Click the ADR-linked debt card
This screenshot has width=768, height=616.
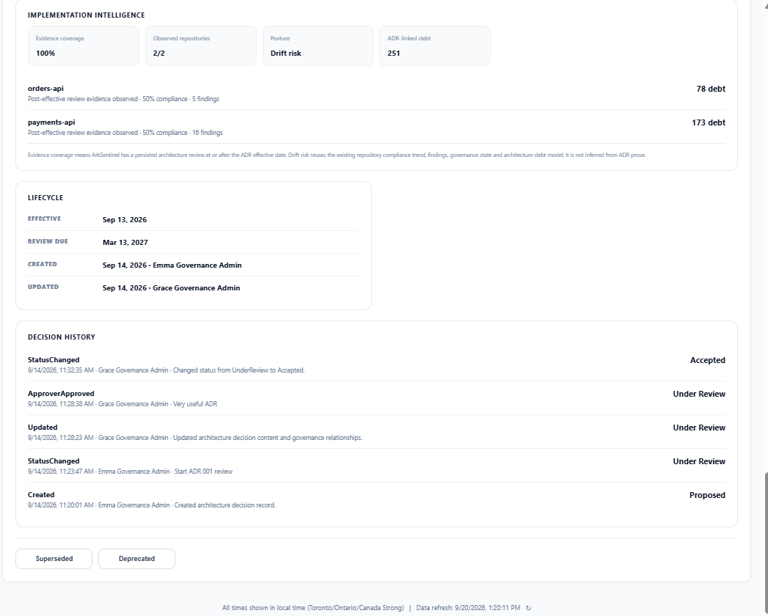coord(435,46)
